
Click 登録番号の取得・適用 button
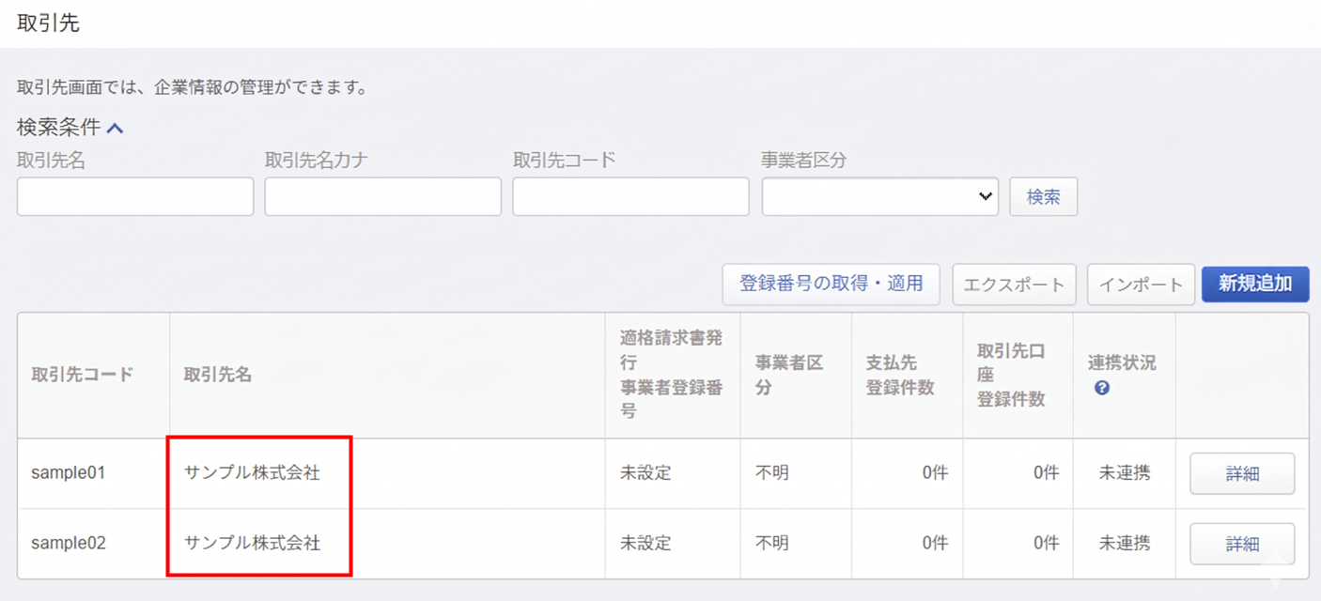[x=831, y=284]
